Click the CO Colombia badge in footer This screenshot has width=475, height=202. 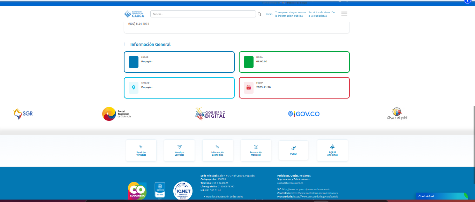[x=137, y=191]
